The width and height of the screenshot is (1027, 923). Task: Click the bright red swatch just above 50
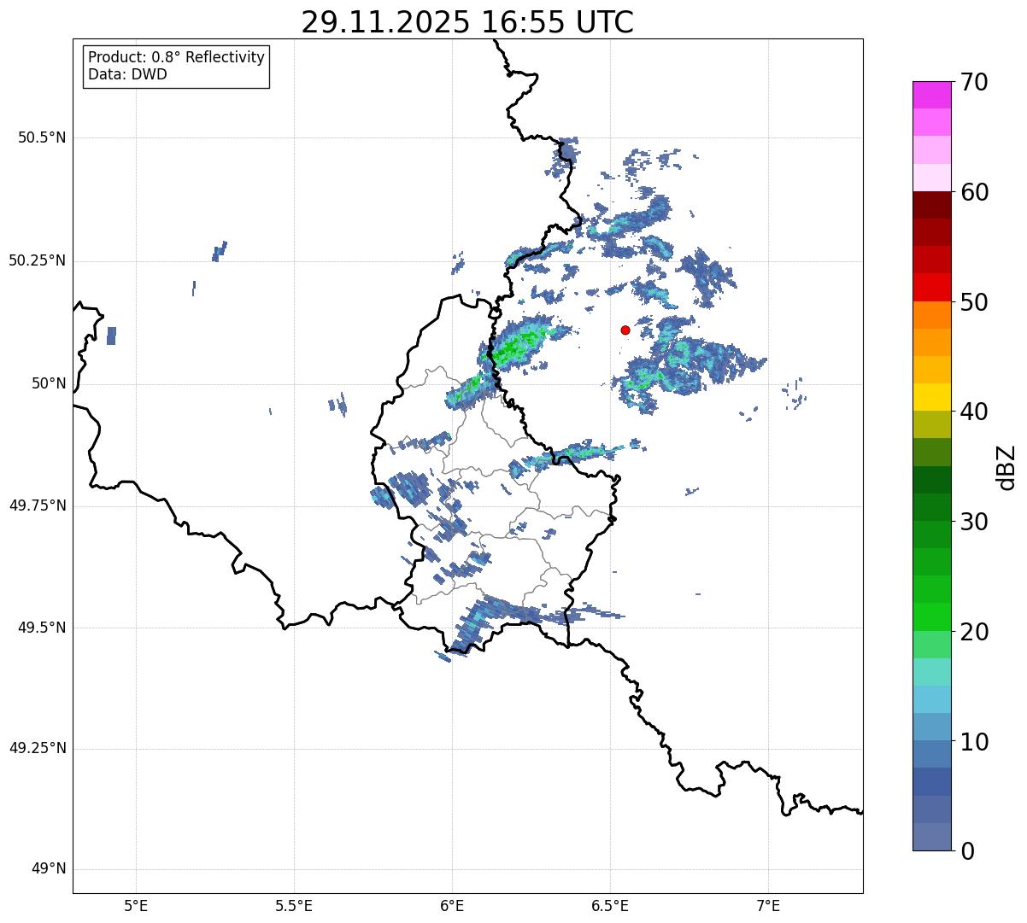931,287
